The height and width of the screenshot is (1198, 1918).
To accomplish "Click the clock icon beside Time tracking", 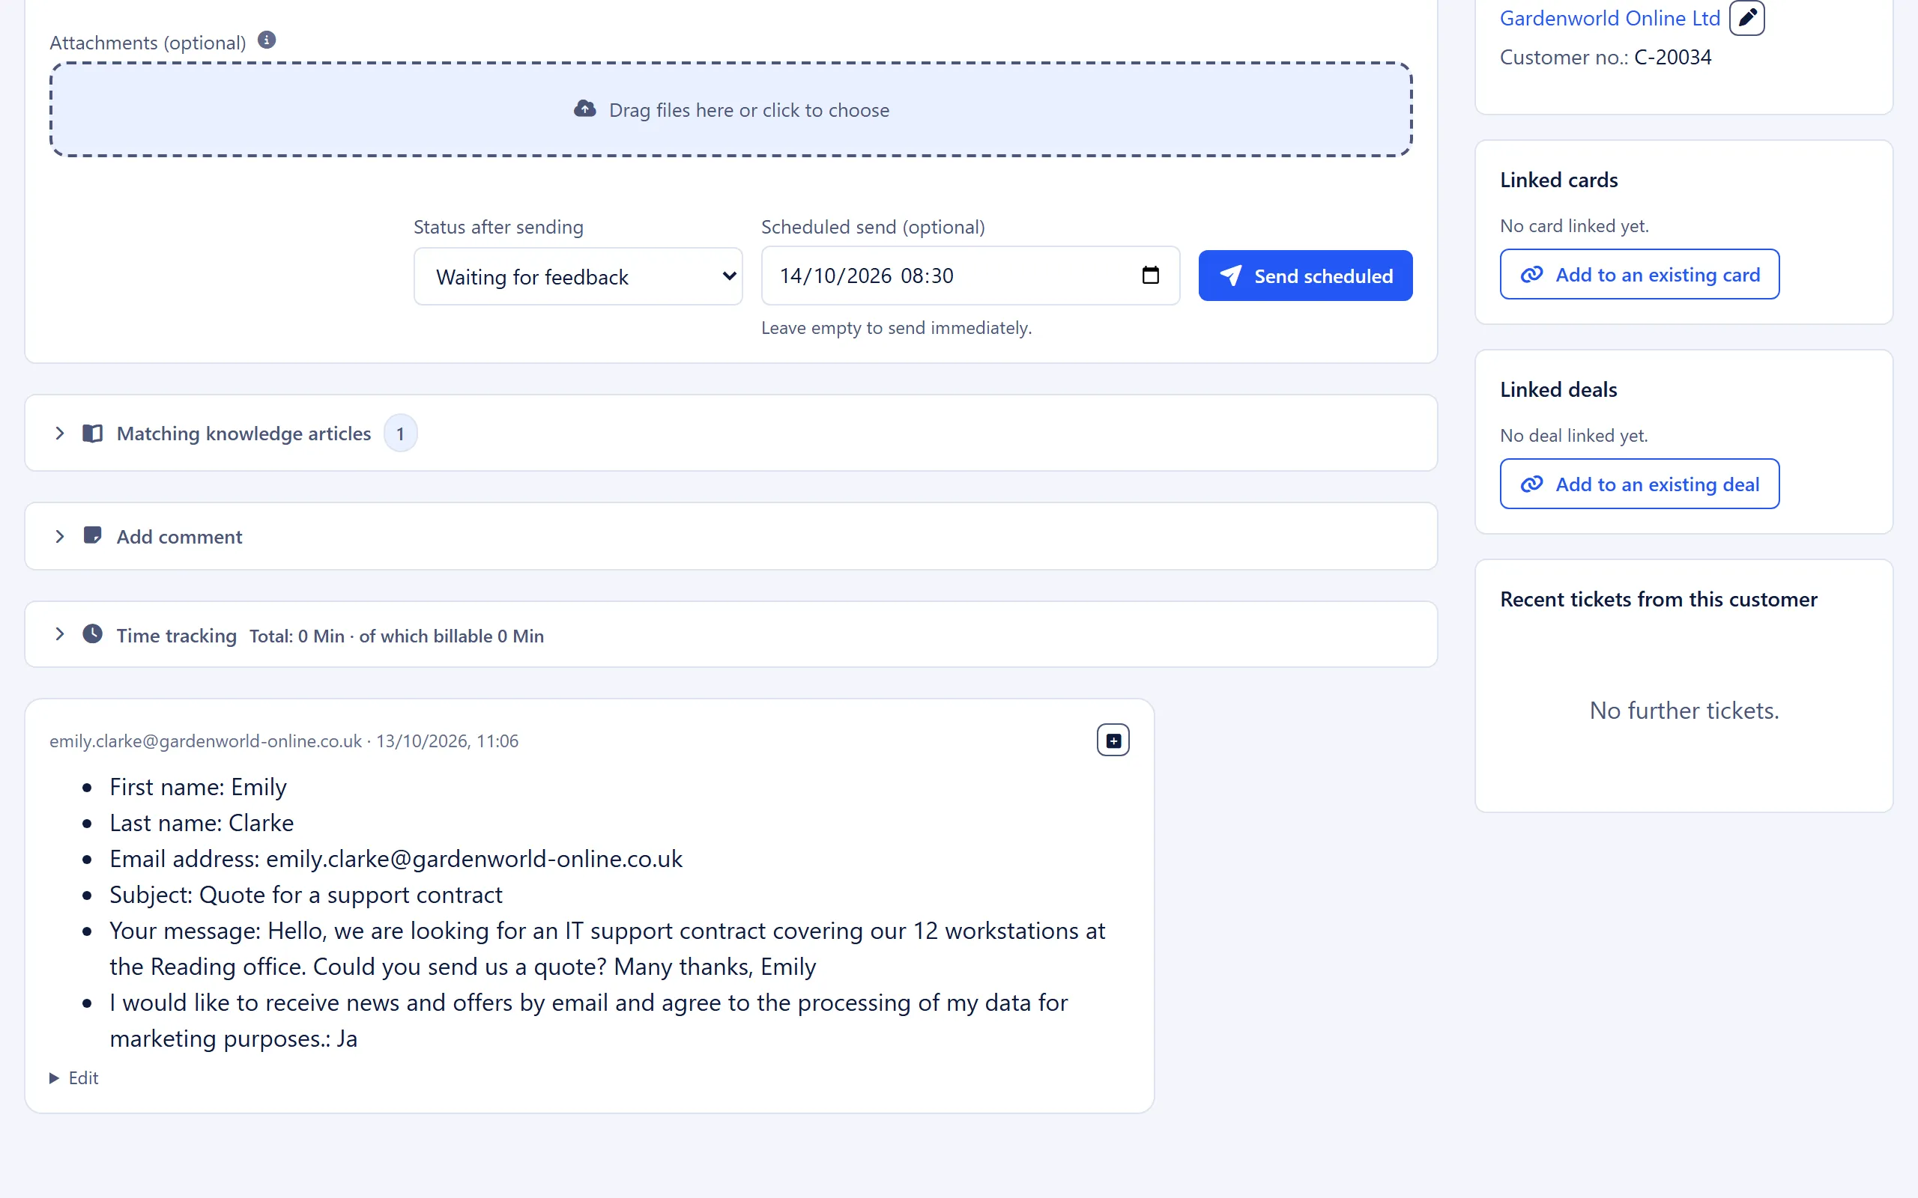I will 93,635.
